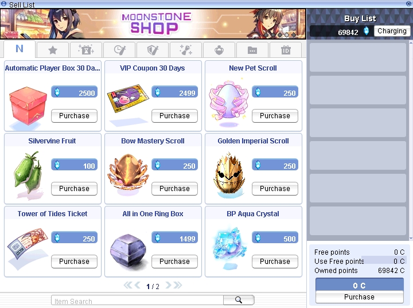Go to the first shop page
This screenshot has height=308, width=413.
128,285
